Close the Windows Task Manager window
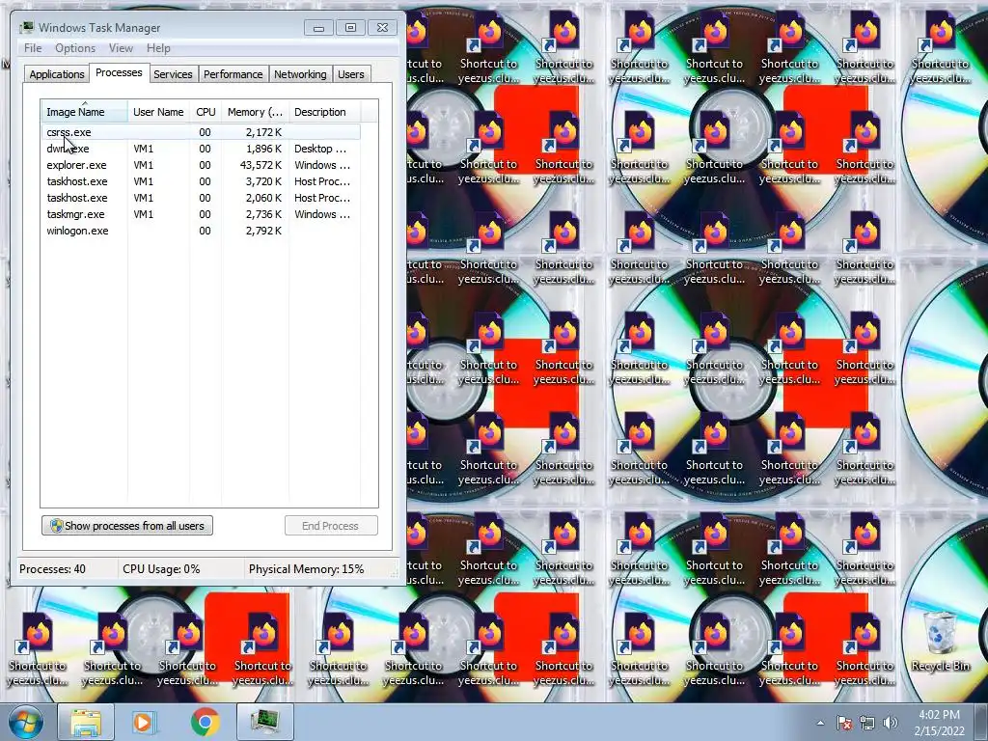 point(382,28)
